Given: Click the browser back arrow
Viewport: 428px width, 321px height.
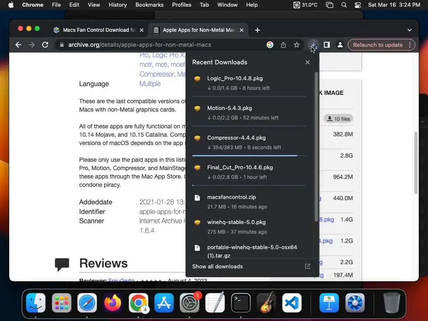Looking at the screenshot, I should (18, 45).
